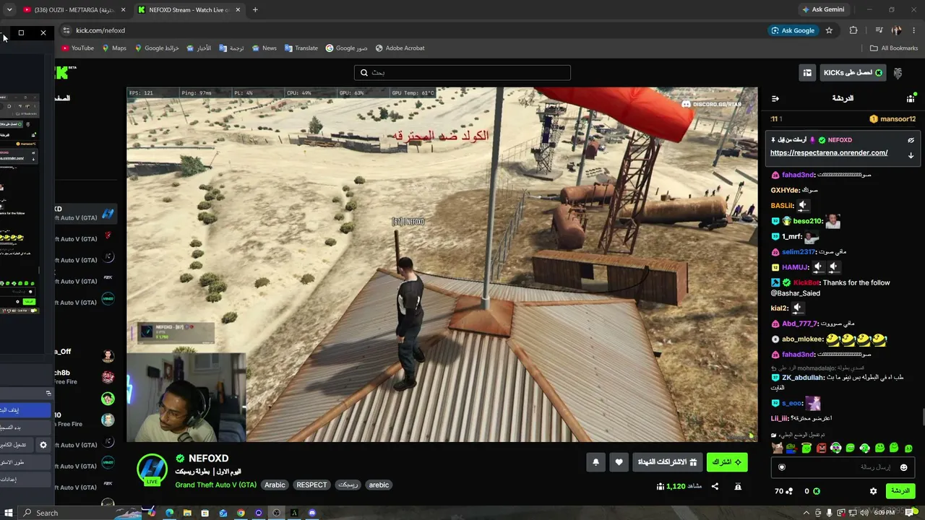Viewport: 925px width, 520px height.
Task: Click the Ask Google button in address bar
Action: 793,30
